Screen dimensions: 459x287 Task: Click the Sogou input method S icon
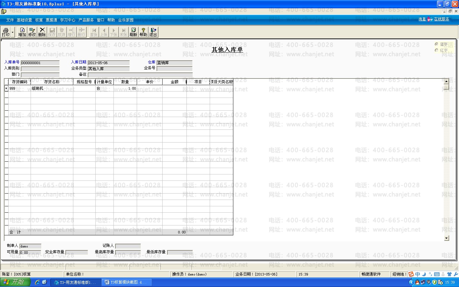pos(411,274)
